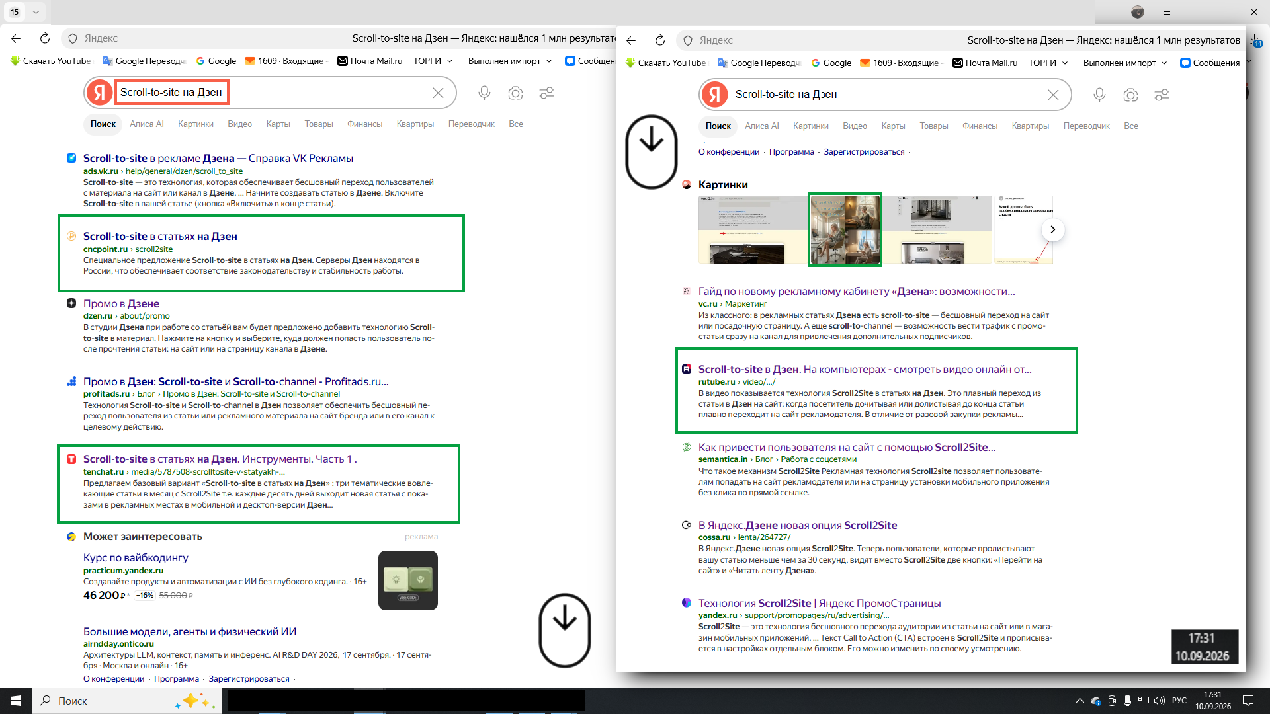
Task: Open the browser hamburger menu in title bar
Action: pyautogui.click(x=1167, y=12)
